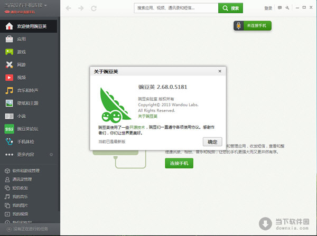The width and height of the screenshot is (317, 236).
Task: Click 确定 in the about dialog
Action: pos(212,142)
